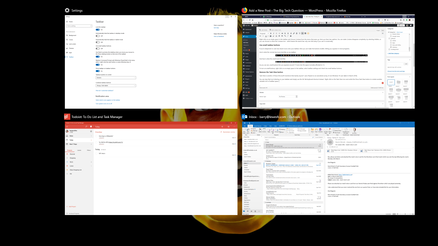Turn off 'Show badges on taskbar buttons'

98,71
